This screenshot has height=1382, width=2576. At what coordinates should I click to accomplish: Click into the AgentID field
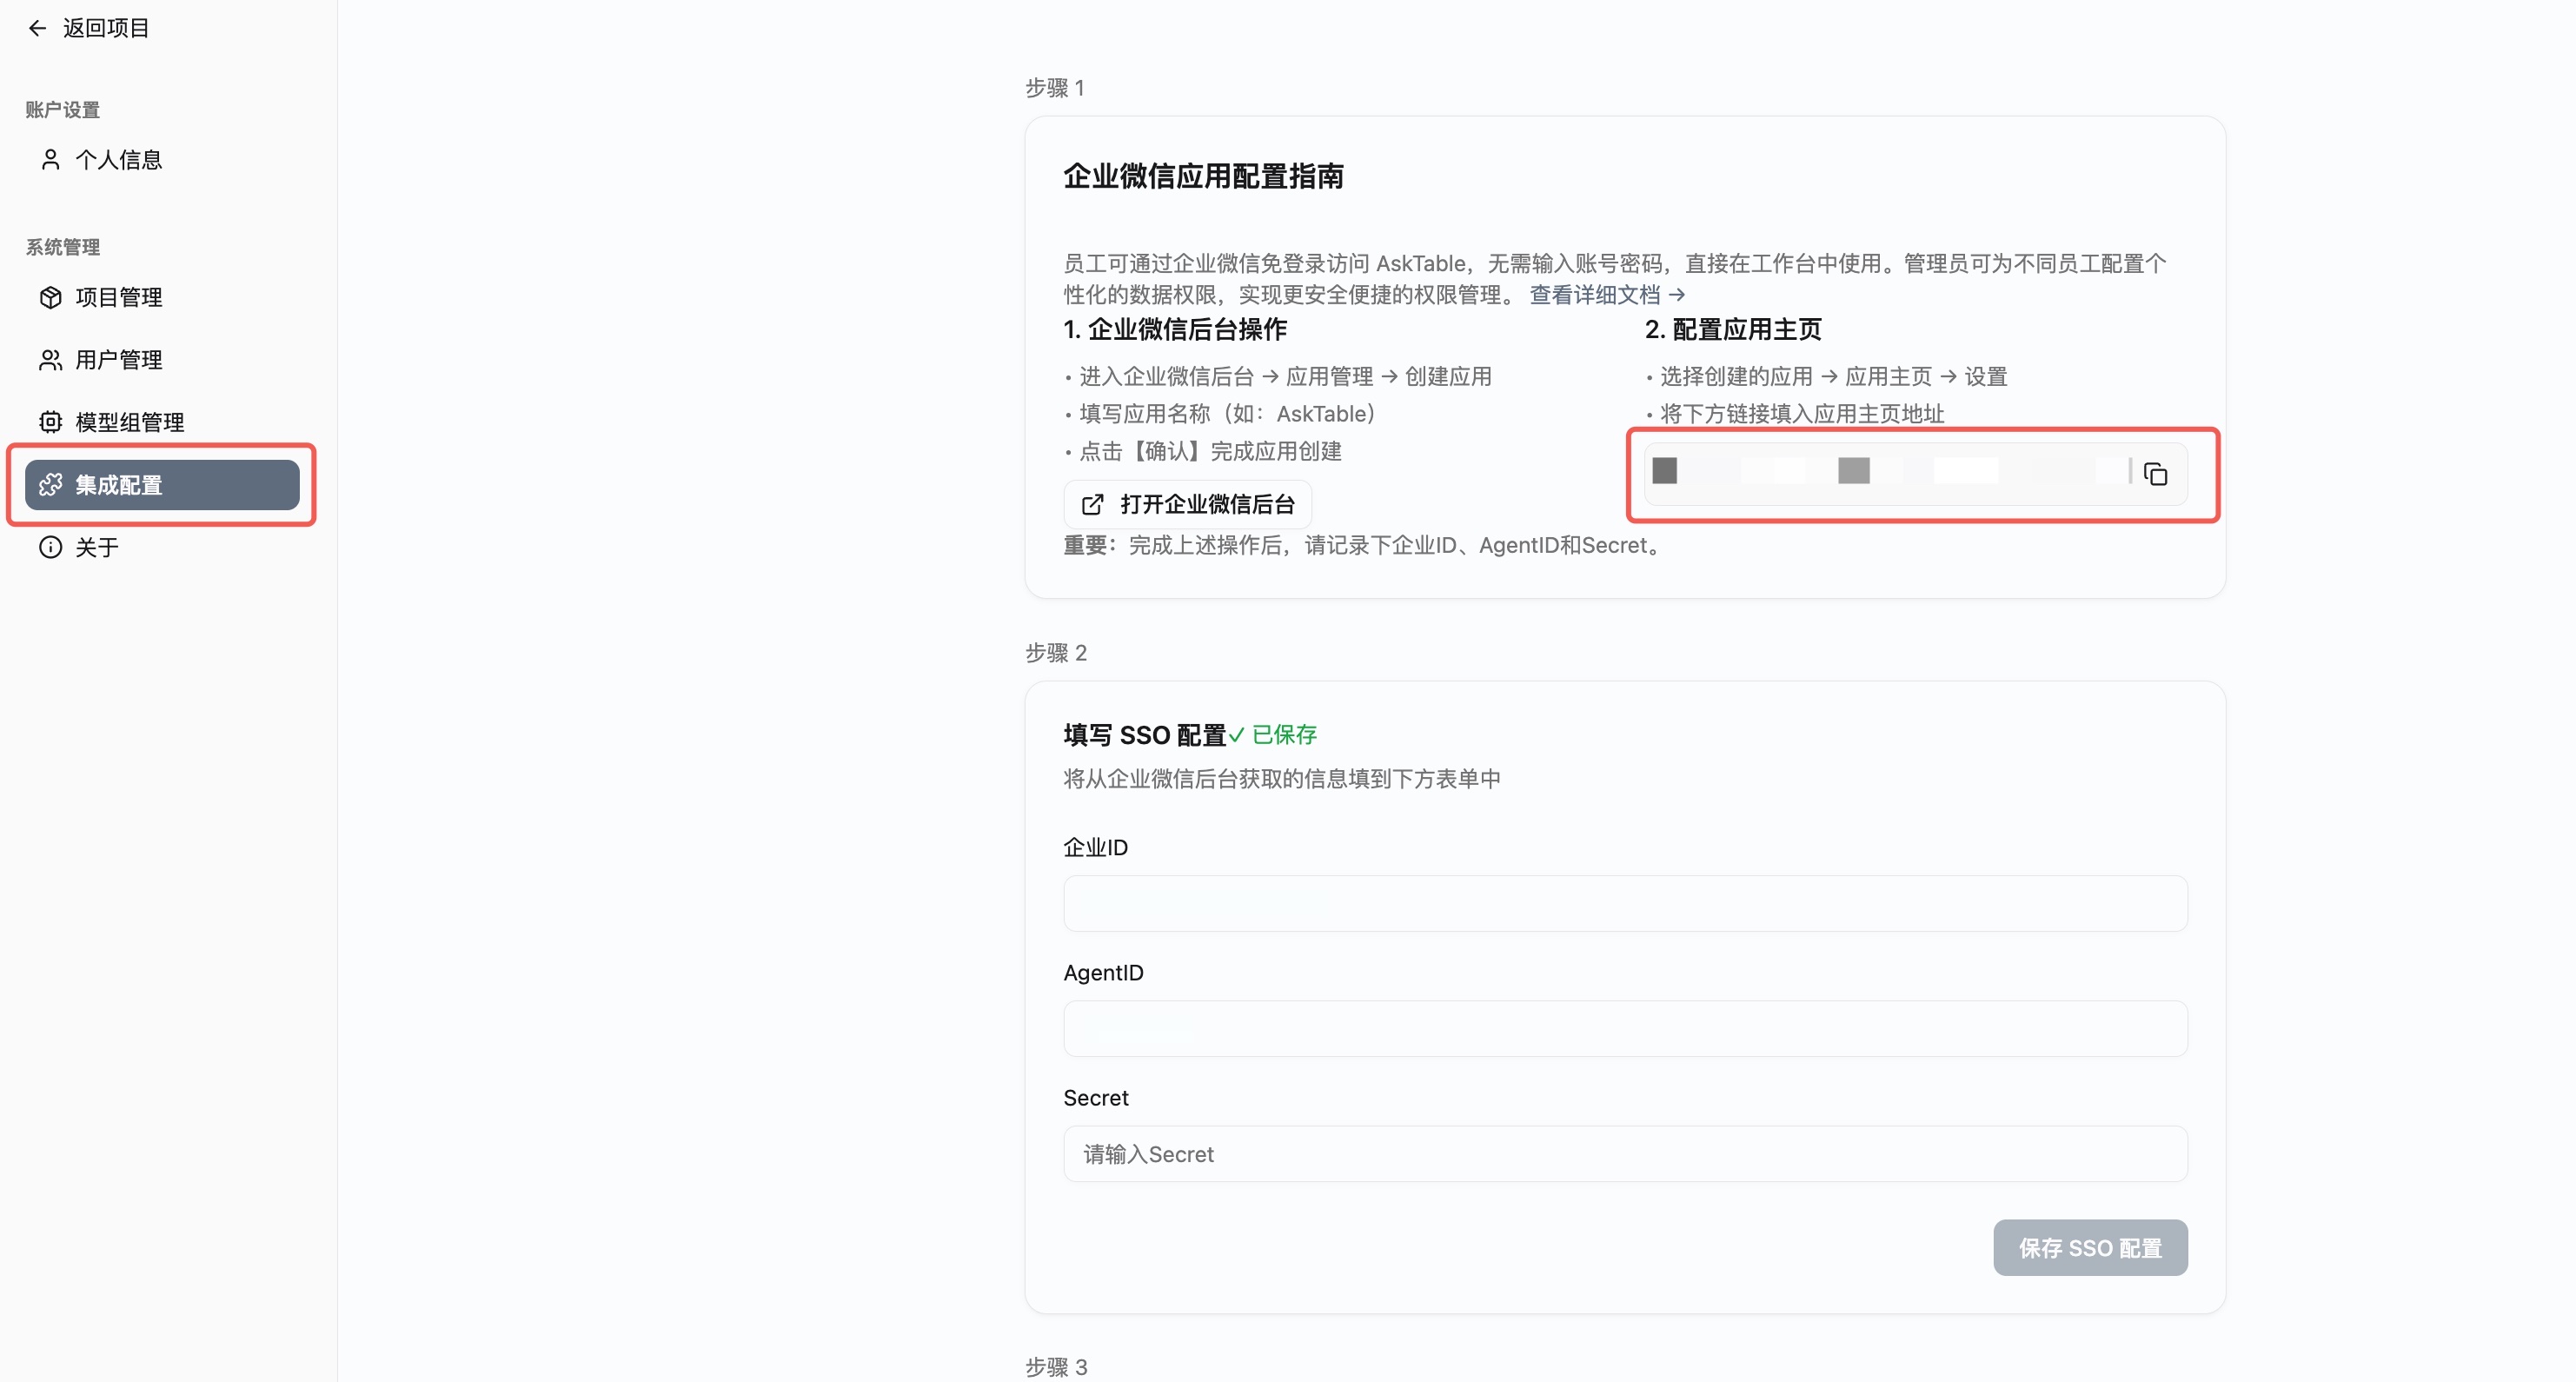(x=1624, y=1028)
